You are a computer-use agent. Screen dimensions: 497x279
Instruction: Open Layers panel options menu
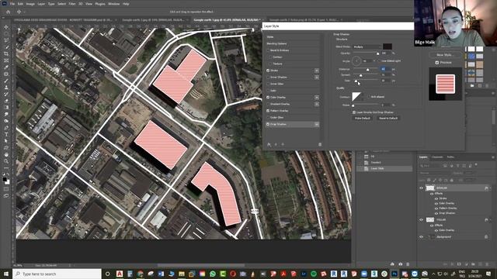click(493, 157)
